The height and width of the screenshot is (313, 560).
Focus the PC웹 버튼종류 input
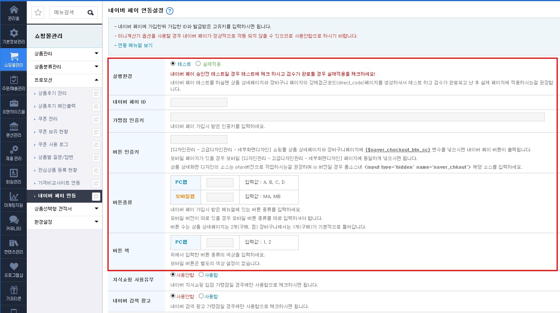[220, 183]
